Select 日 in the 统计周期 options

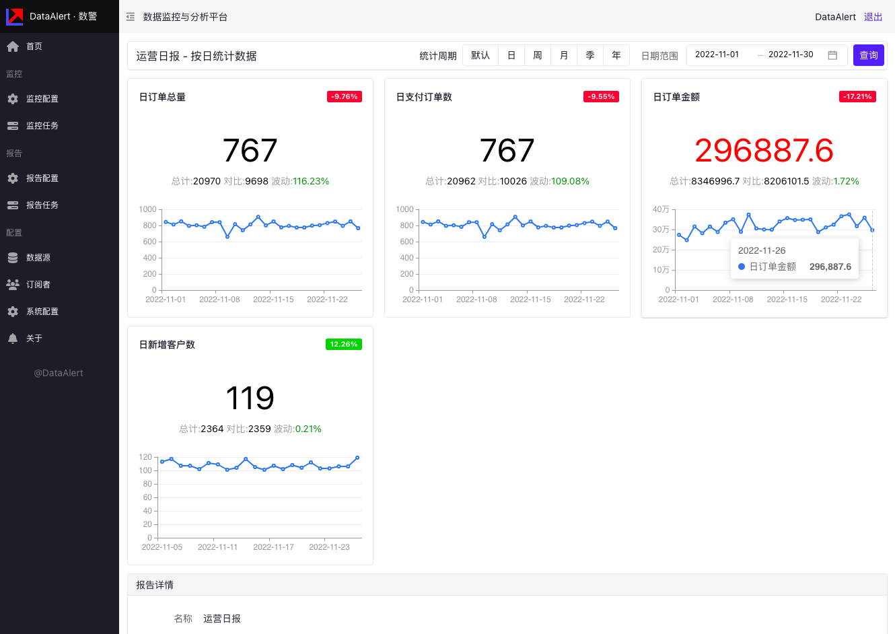pyautogui.click(x=511, y=55)
